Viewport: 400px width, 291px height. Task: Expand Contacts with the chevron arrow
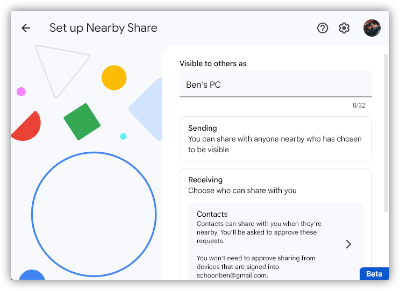[348, 244]
